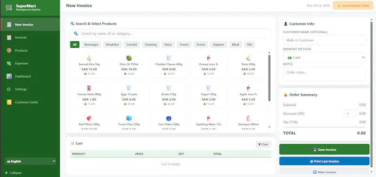Click the Customer Debts yellow notebook icon
Screen dimensions: 376x177
9,102
